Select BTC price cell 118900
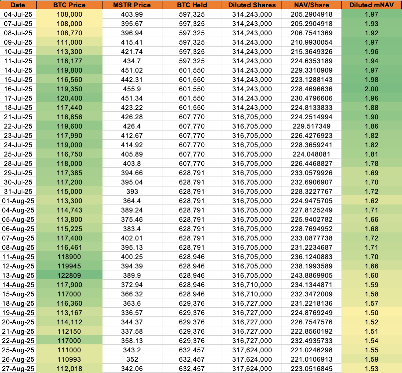Screen dimensions: 402x373 coord(69,257)
